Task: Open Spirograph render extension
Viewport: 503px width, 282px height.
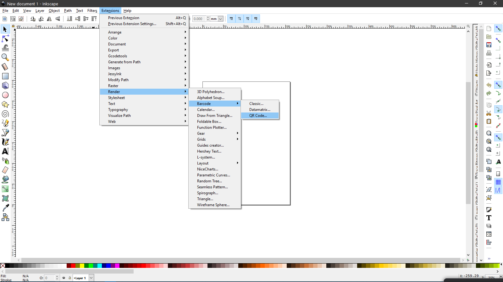Action: (215, 193)
